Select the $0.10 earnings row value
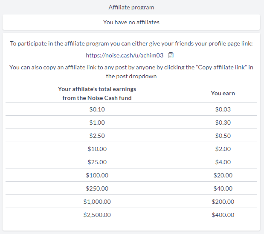The width and height of the screenshot is (264, 234). tap(97, 109)
